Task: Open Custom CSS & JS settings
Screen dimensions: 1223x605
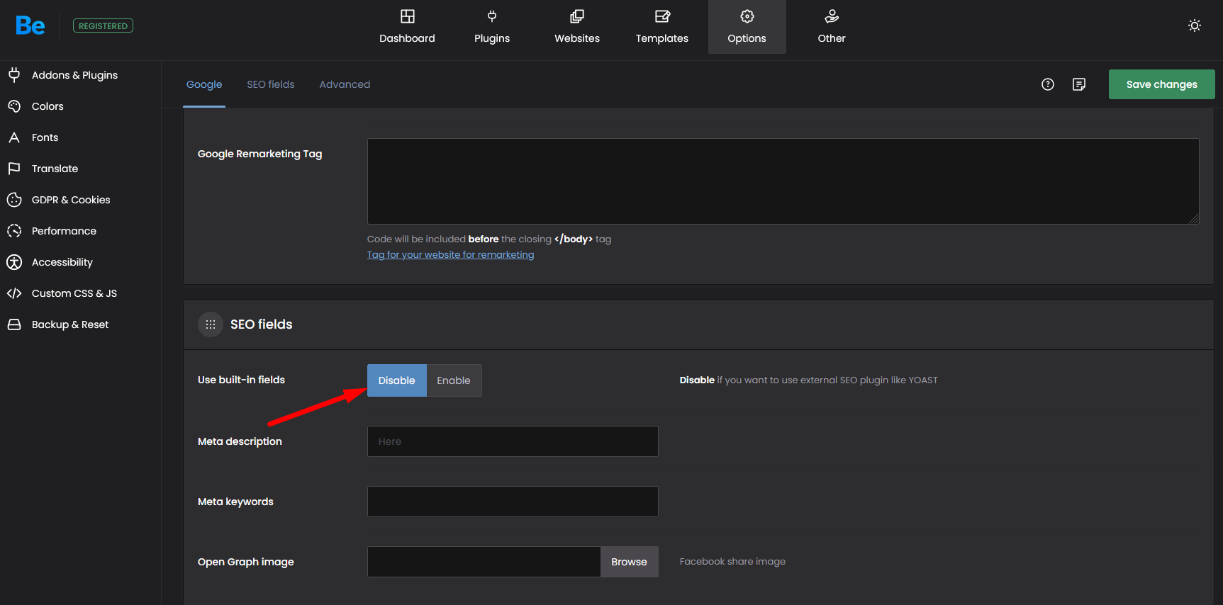Action: [74, 293]
